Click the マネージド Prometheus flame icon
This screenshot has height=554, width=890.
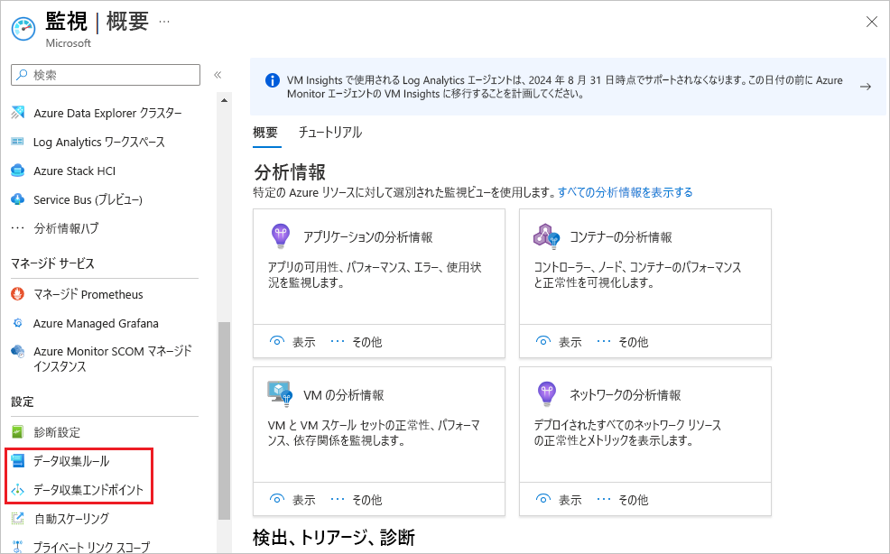17,294
